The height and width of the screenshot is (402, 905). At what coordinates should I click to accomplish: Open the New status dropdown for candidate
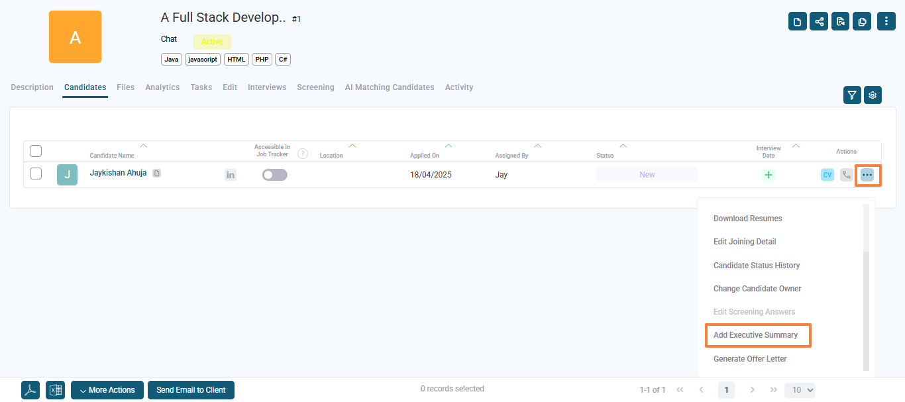pos(647,175)
